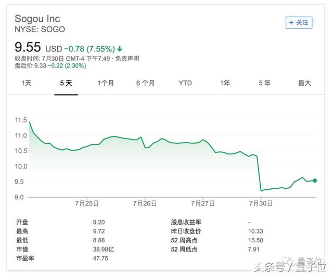Show the 5年 chart range
333x276 pixels.
click(264, 83)
